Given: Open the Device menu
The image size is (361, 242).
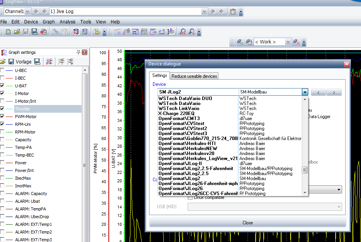Looking at the screenshot, I should (x=31, y=22).
